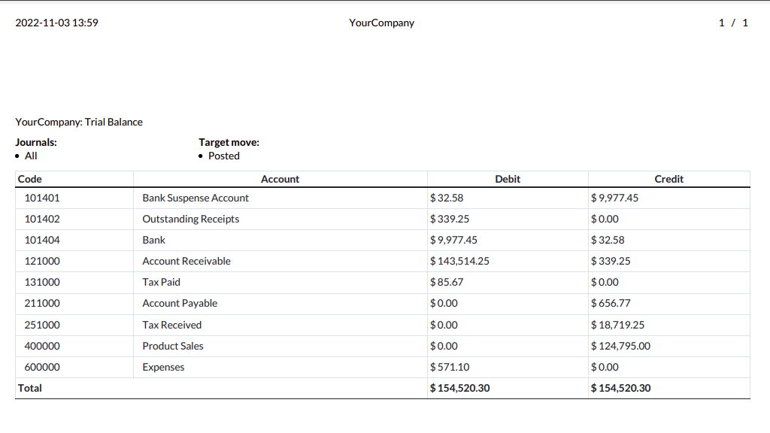The height and width of the screenshot is (433, 770).
Task: Select the Bank Suspense Account row name
Action: point(196,198)
